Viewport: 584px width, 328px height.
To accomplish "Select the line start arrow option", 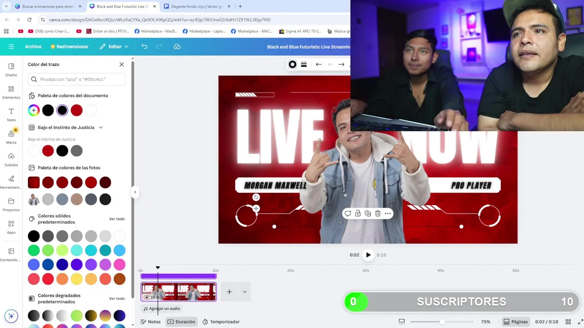I will click(318, 64).
